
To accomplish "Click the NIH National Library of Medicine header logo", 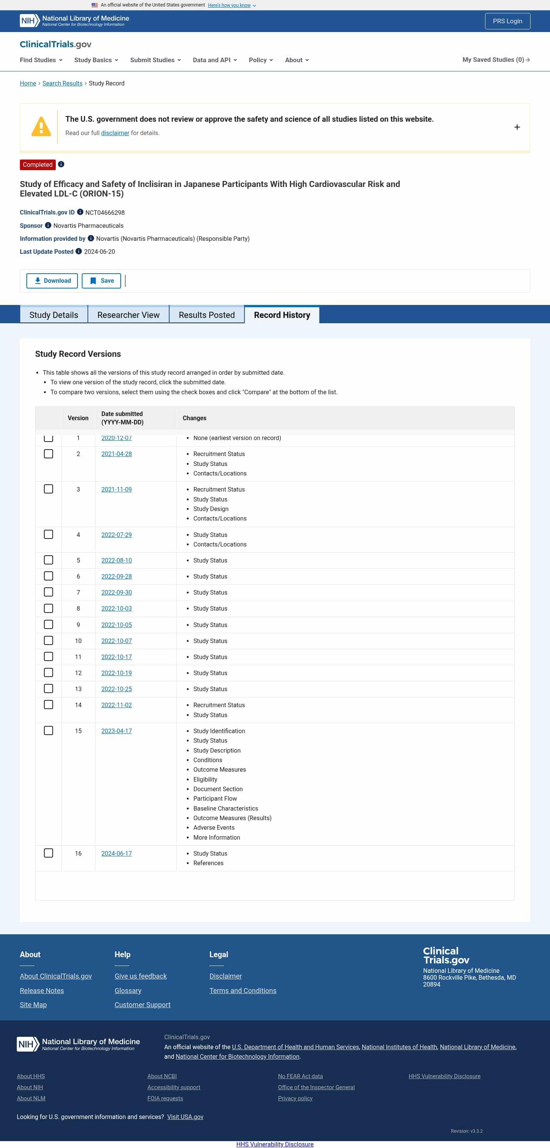I will coord(74,21).
